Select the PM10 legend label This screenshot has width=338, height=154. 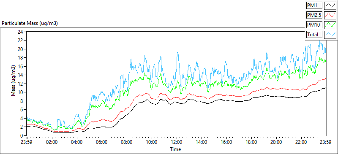[x=314, y=25]
